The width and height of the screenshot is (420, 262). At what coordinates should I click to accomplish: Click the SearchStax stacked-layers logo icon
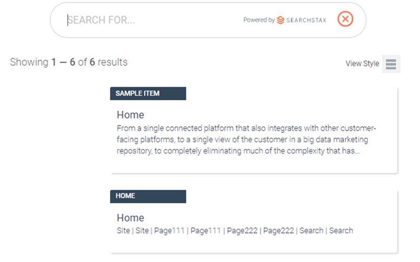280,20
